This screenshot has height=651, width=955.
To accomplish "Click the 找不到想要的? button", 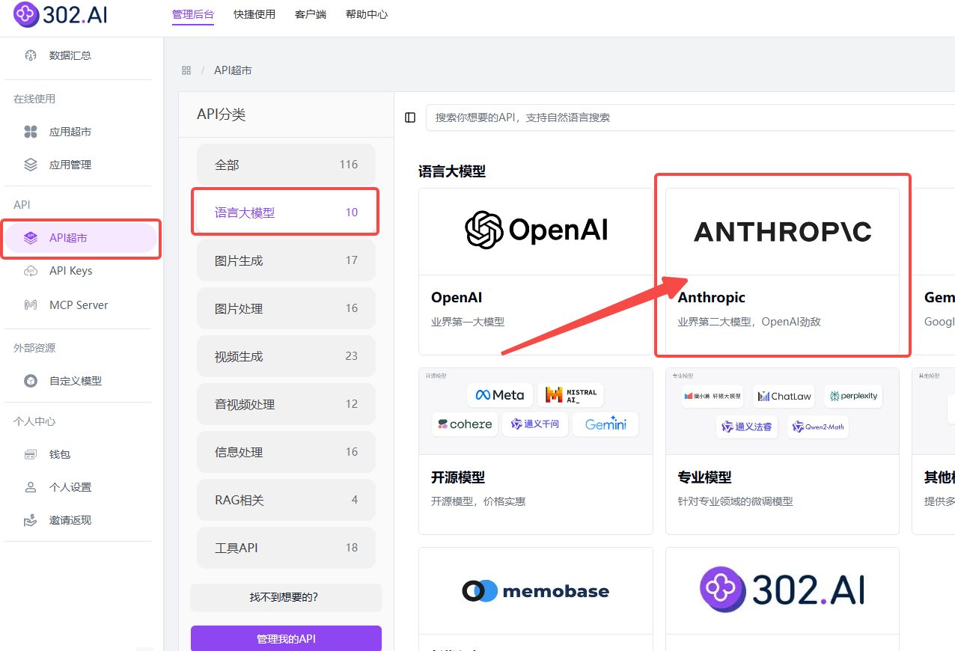I will [286, 597].
